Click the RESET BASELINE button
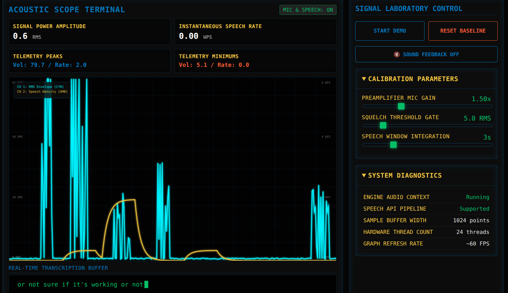The width and height of the screenshot is (508, 293). [x=463, y=31]
